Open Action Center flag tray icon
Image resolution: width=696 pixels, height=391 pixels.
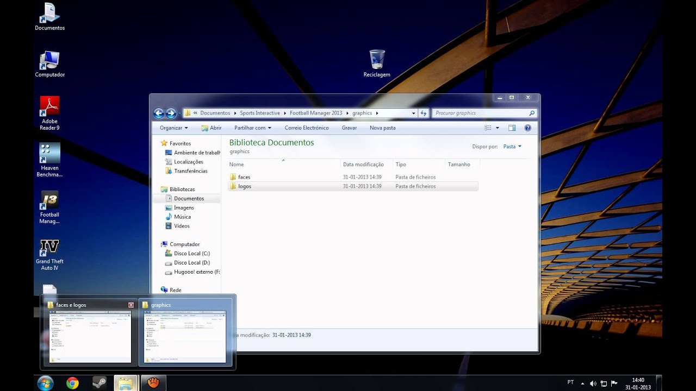(614, 384)
